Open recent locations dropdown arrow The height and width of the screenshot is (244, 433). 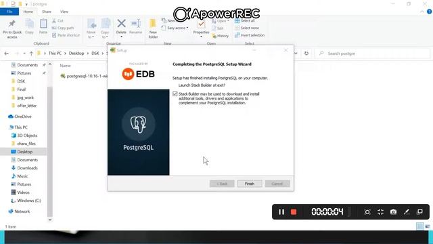click(24, 54)
